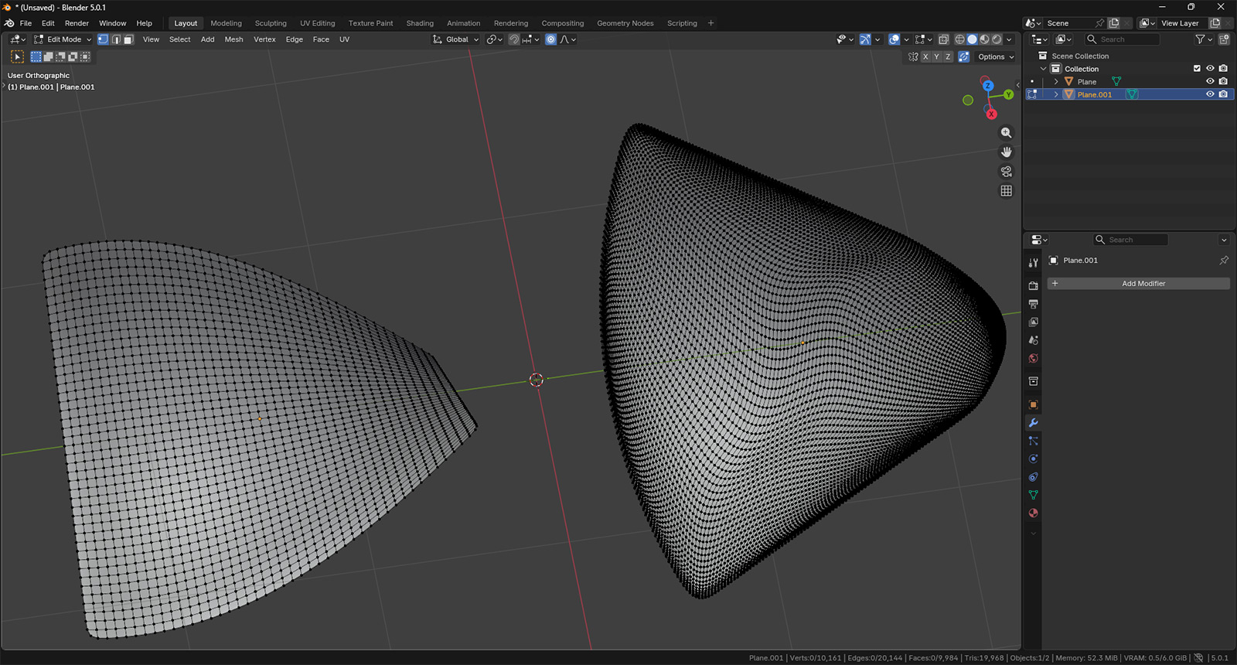
Task: Switch to face select mode
Action: (128, 39)
